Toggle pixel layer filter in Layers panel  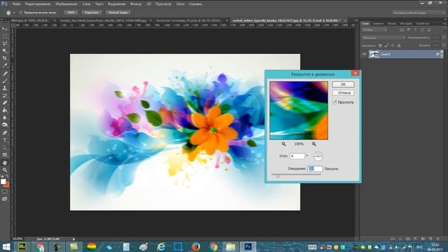402,29
